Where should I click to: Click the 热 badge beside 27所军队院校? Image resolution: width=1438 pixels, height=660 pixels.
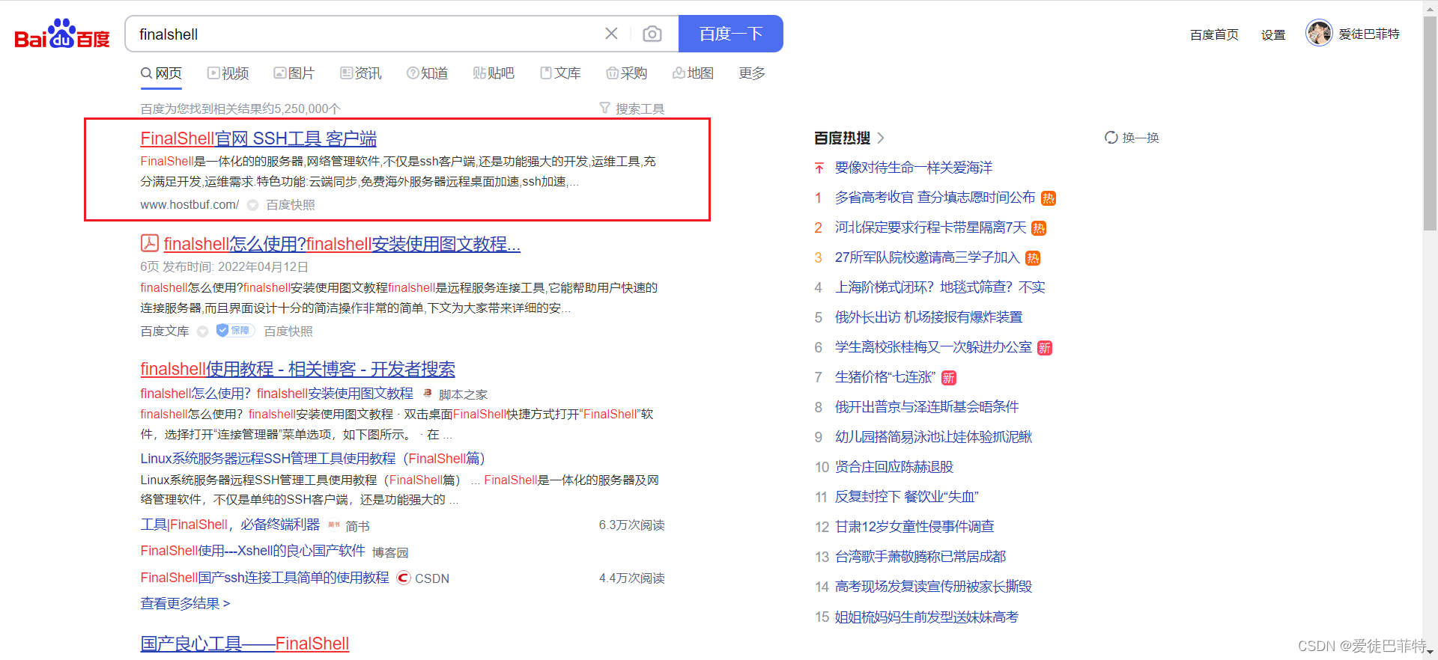tap(1033, 258)
